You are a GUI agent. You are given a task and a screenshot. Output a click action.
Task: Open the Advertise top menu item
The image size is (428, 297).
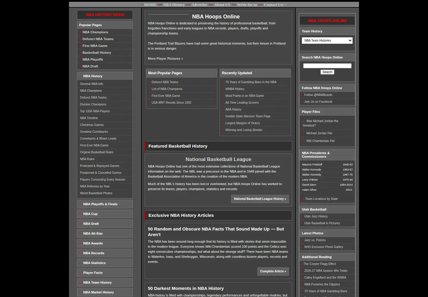point(199,5)
